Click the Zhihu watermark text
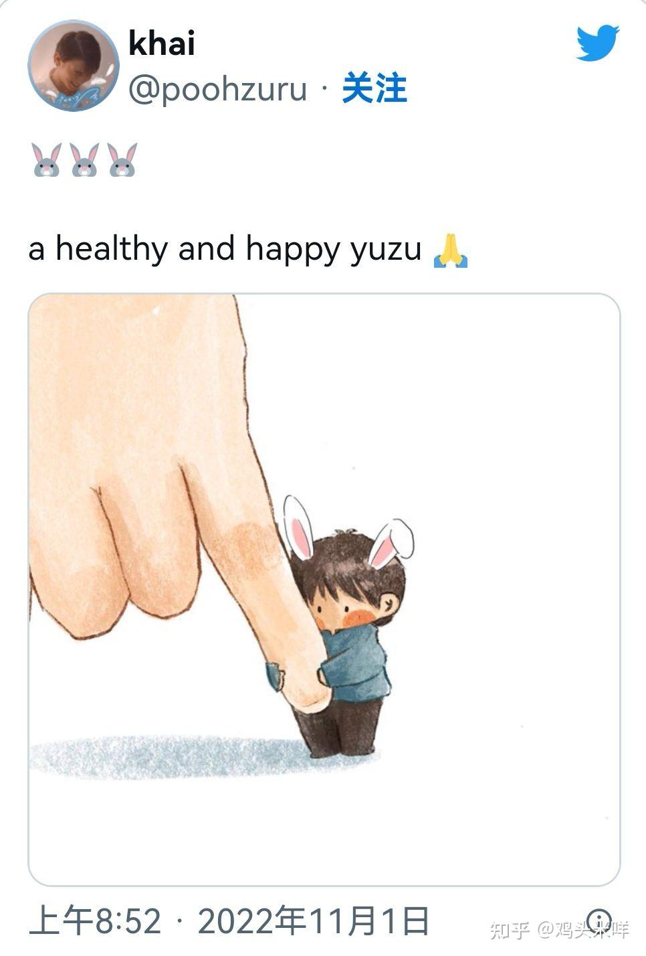This screenshot has height=956, width=646. pyautogui.click(x=559, y=930)
